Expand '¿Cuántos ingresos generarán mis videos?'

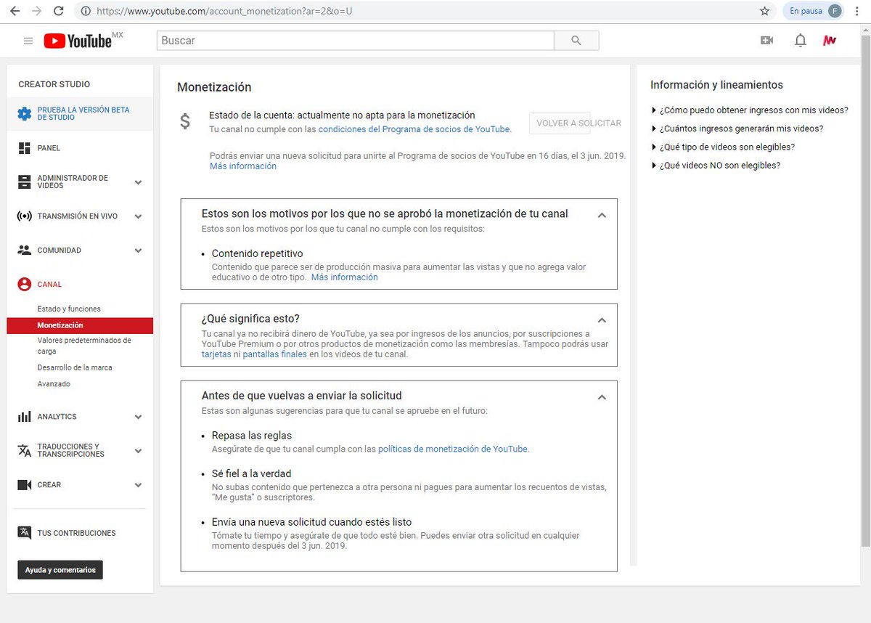(x=738, y=129)
